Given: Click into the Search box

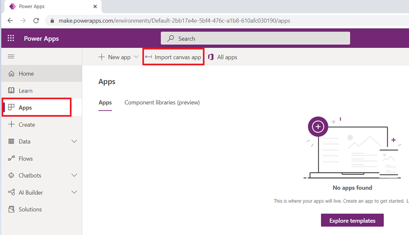Looking at the screenshot, I should [x=256, y=38].
